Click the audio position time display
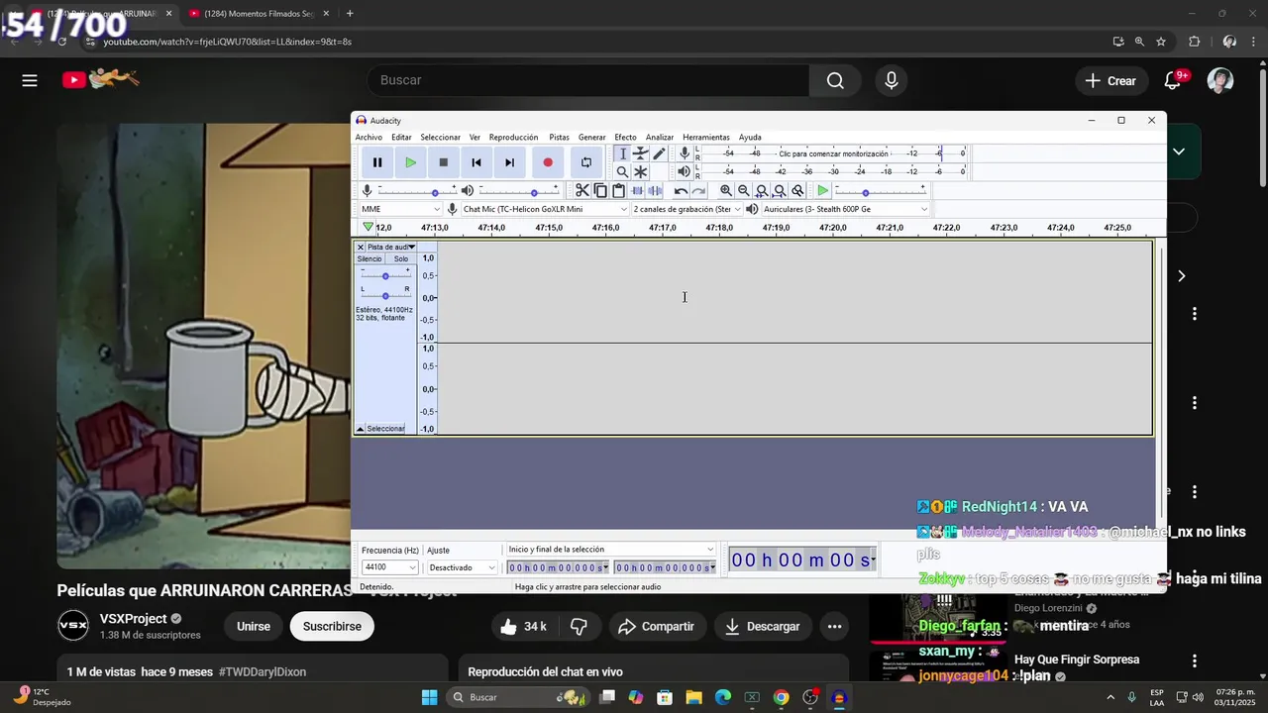This screenshot has width=1268, height=713. (802, 560)
